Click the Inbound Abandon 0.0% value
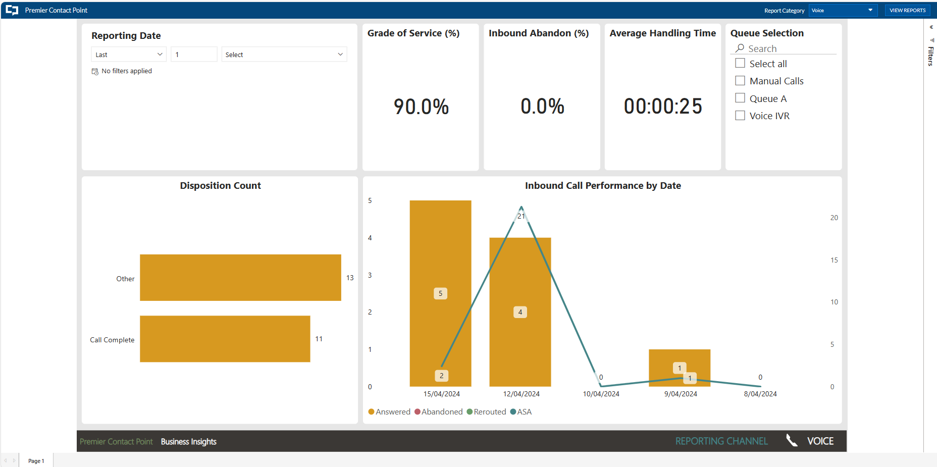 point(542,106)
